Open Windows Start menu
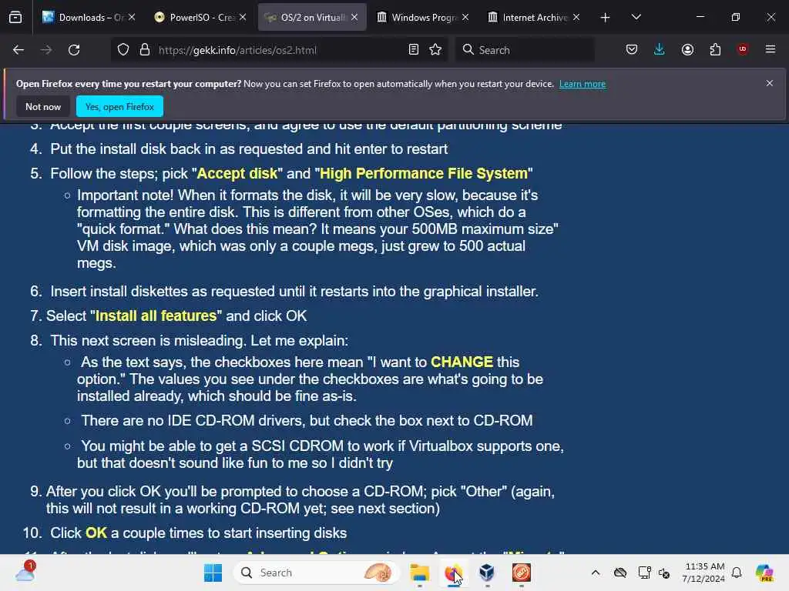This screenshot has height=591, width=789. point(213,573)
